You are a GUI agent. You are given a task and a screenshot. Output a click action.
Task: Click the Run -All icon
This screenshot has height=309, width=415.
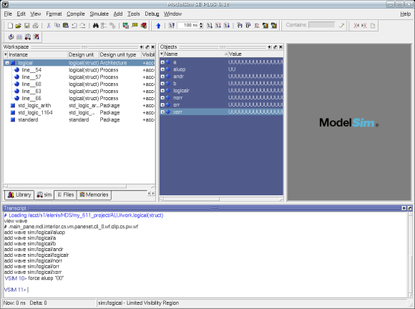(227, 26)
